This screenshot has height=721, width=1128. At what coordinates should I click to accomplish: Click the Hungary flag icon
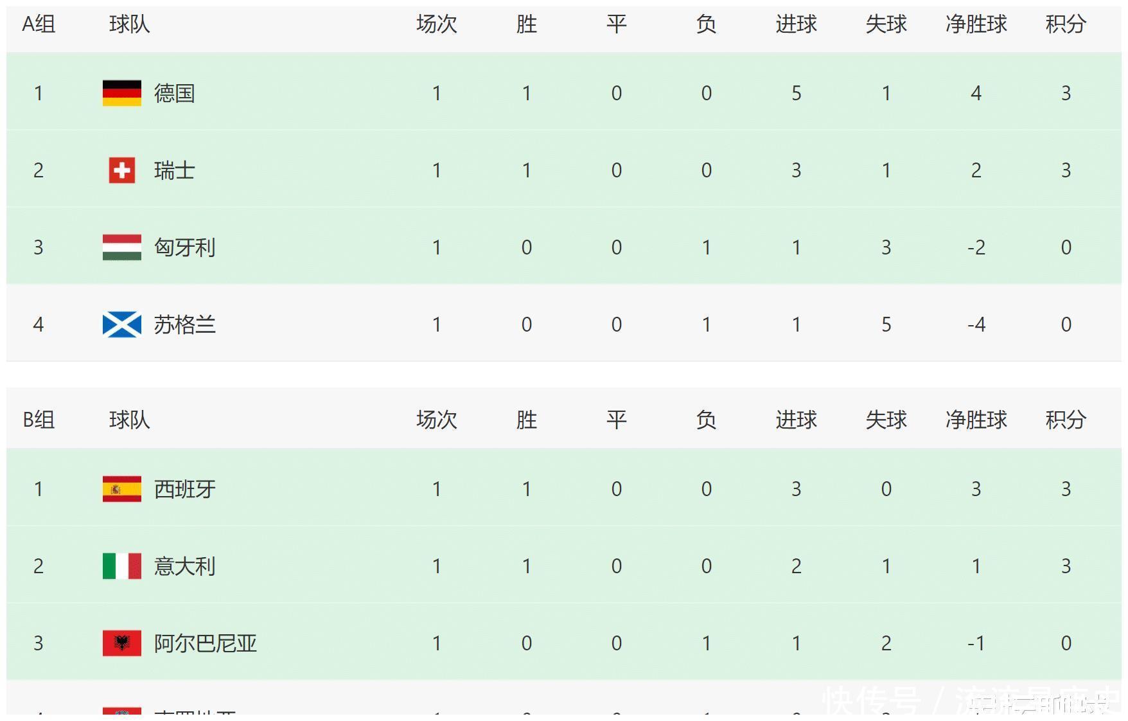121,247
